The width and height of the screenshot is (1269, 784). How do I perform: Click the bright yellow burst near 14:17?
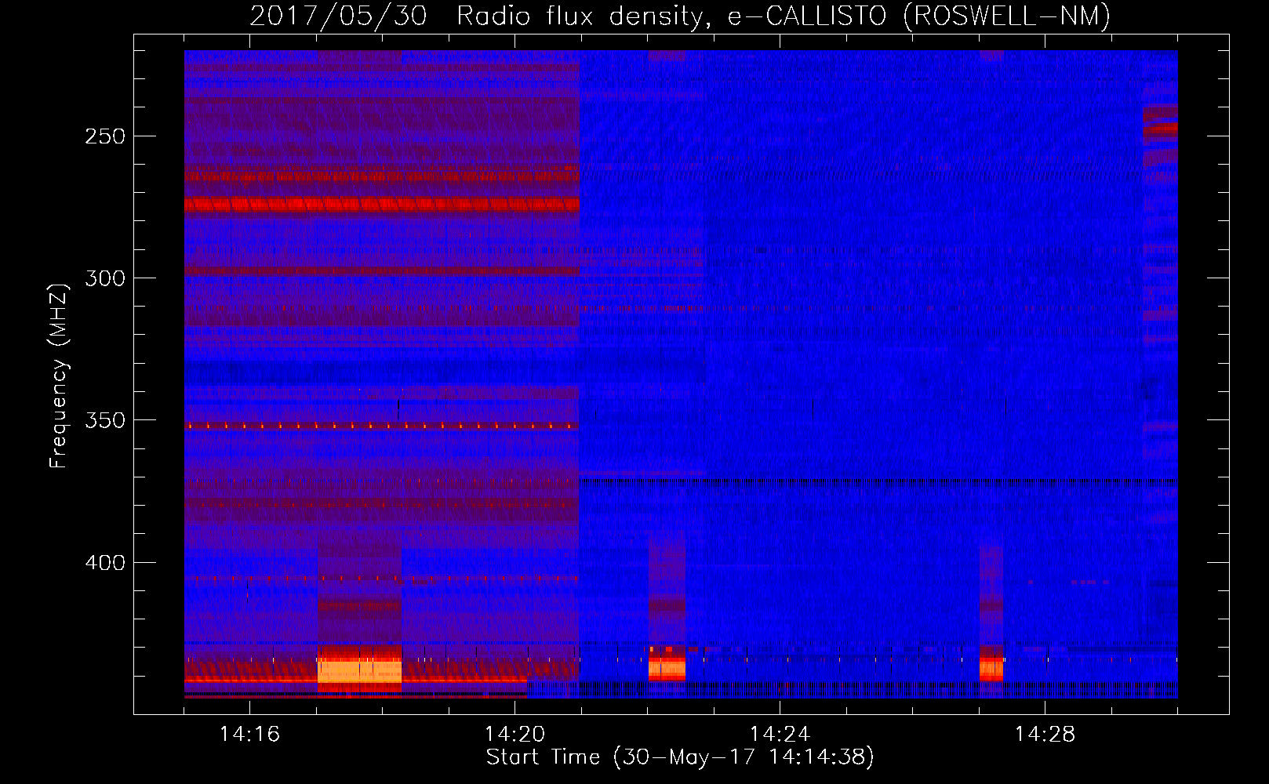click(359, 671)
